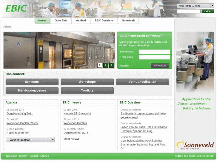
Task: Click the Afmelden link
Action: (x=124, y=66)
